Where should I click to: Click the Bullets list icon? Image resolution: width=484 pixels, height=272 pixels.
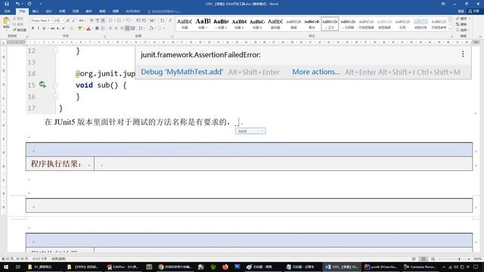pos(111,20)
